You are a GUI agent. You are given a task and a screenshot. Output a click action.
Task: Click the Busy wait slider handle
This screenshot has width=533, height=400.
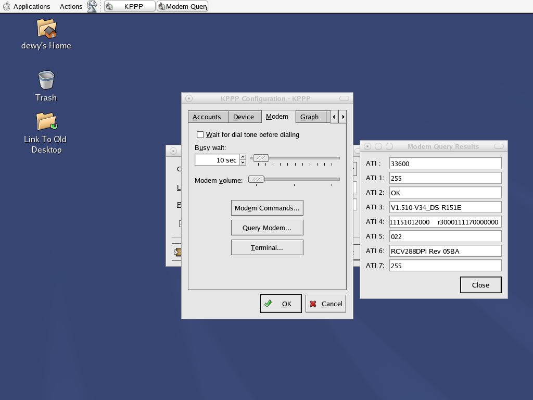pyautogui.click(x=261, y=158)
